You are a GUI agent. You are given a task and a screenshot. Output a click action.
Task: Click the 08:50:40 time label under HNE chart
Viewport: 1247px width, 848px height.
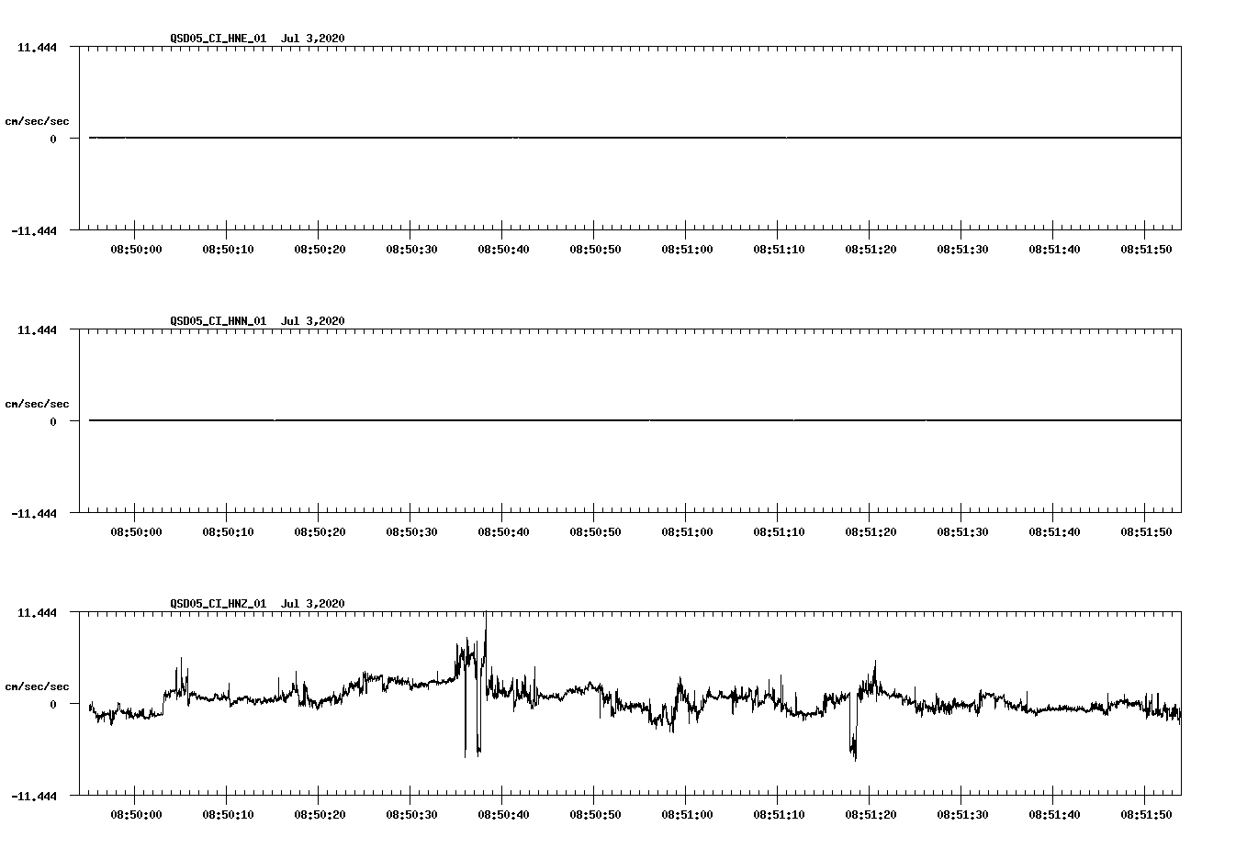tap(503, 250)
